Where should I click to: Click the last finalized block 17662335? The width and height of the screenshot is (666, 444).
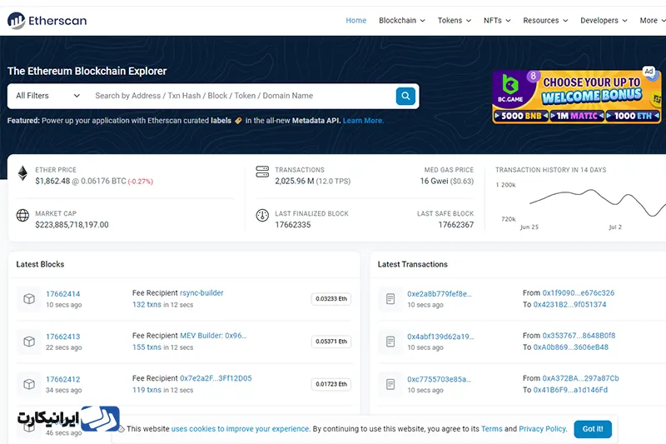click(293, 225)
